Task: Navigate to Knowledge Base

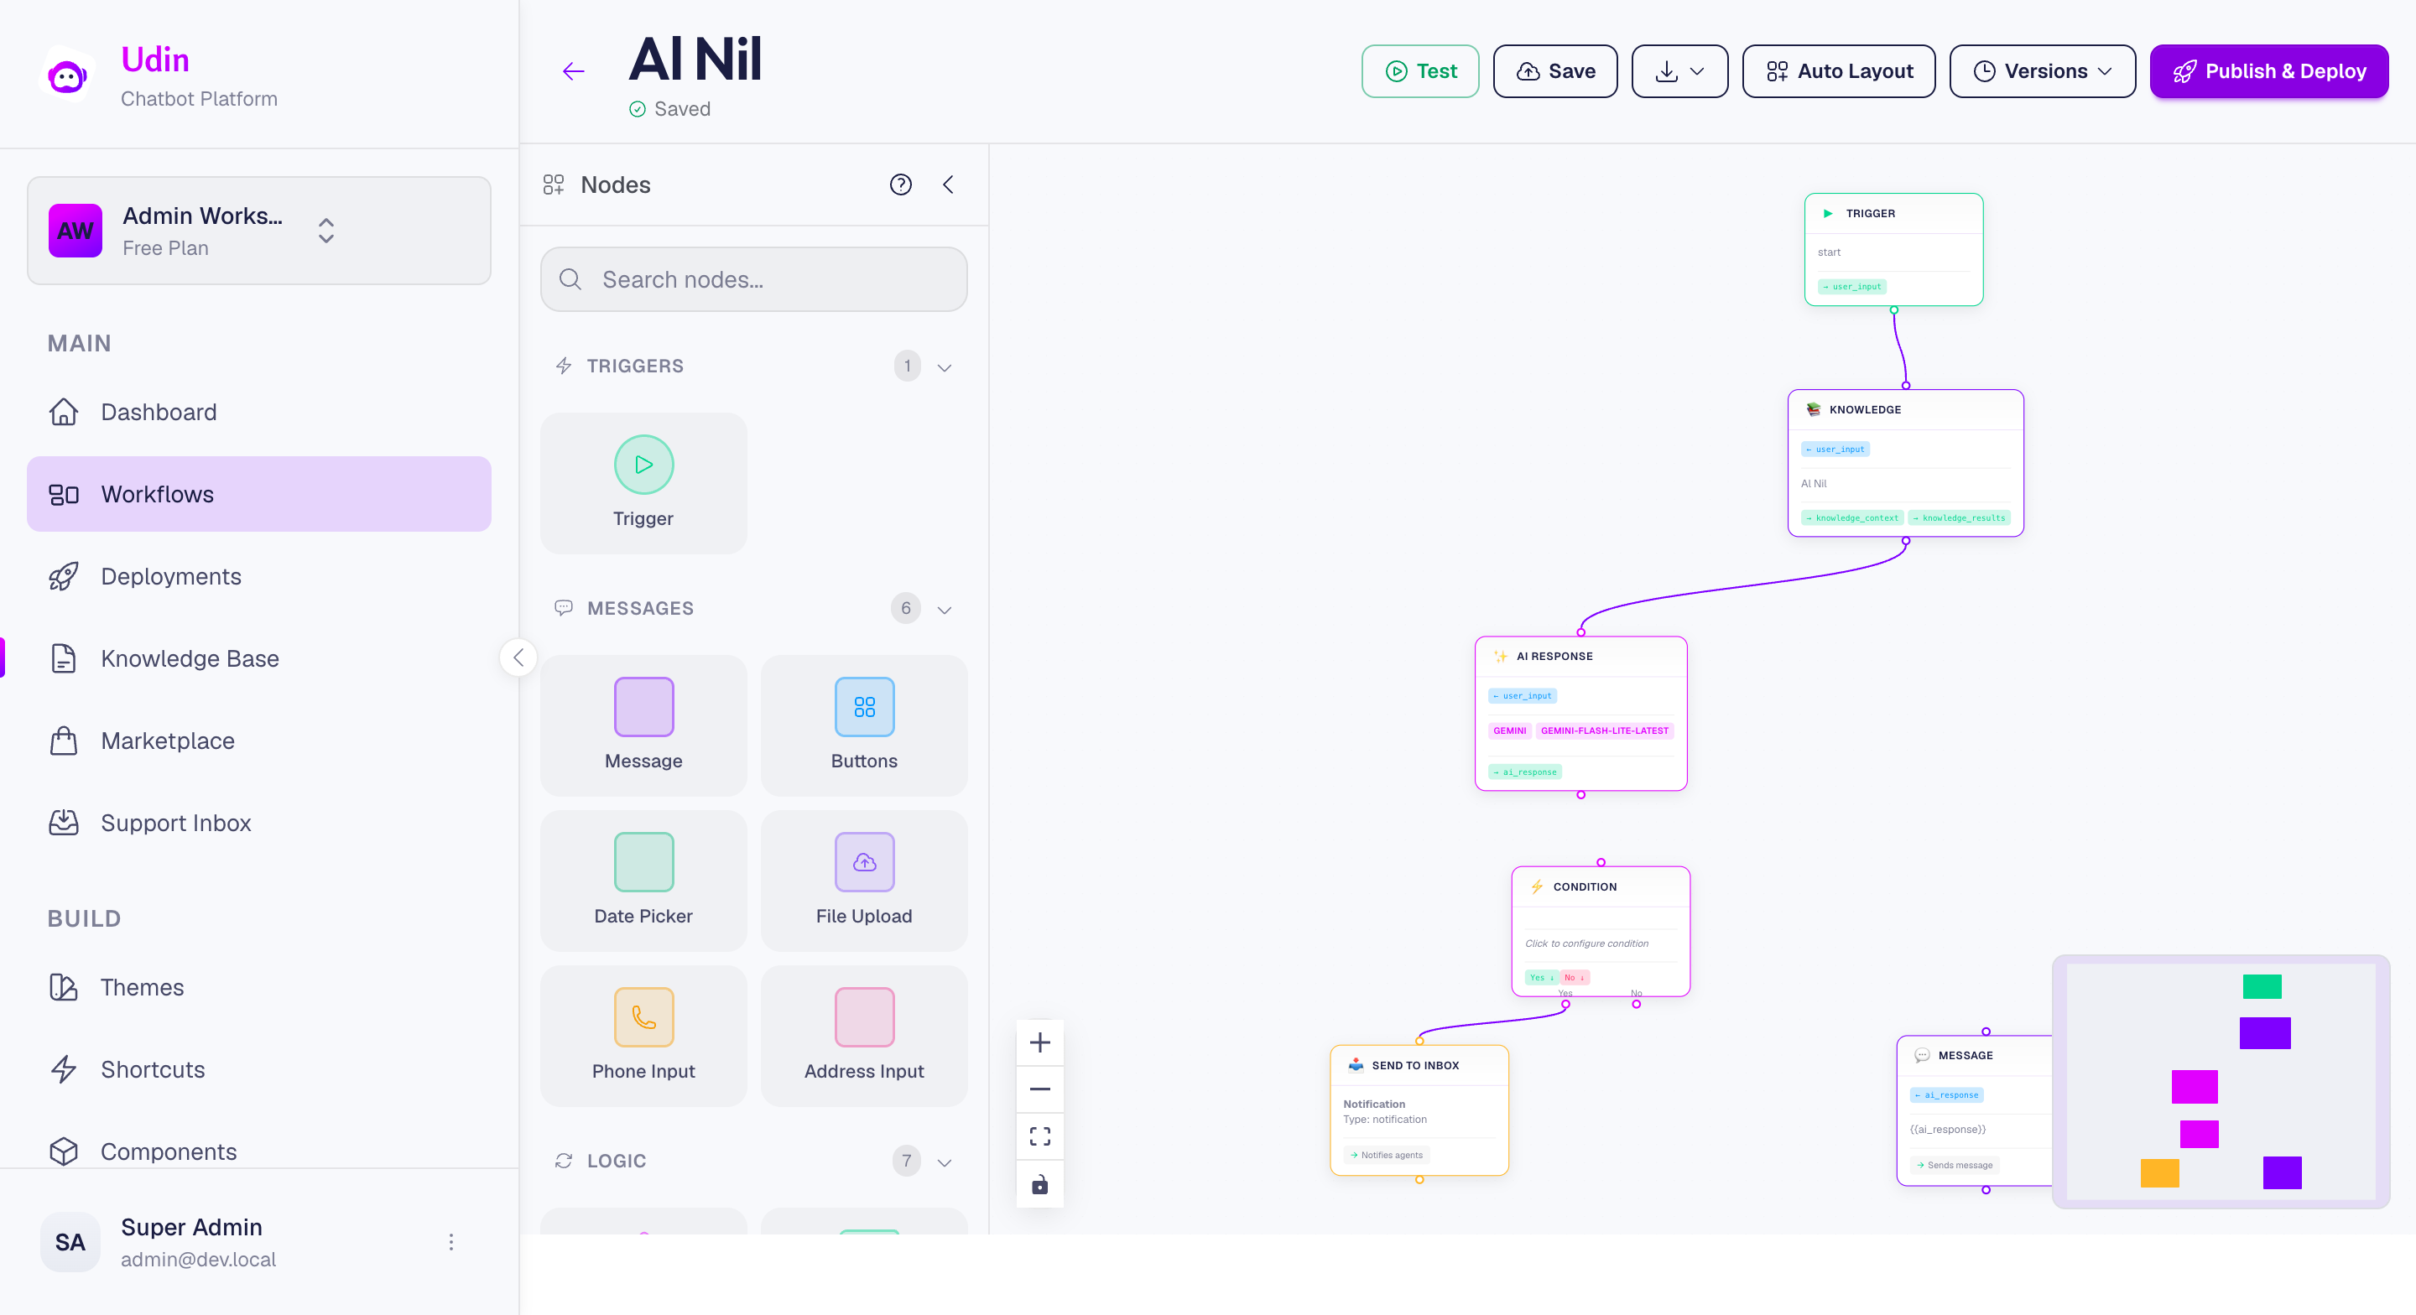Action: [189, 658]
